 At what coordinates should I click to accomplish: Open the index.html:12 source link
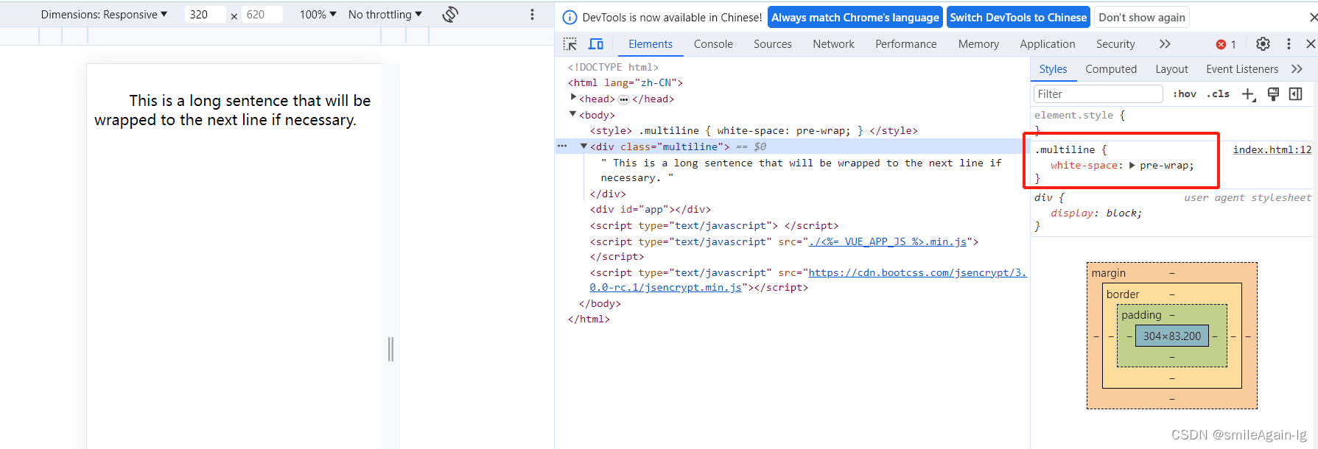click(x=1272, y=149)
